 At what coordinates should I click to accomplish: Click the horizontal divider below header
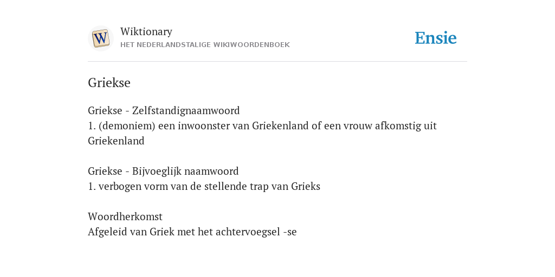point(277,62)
